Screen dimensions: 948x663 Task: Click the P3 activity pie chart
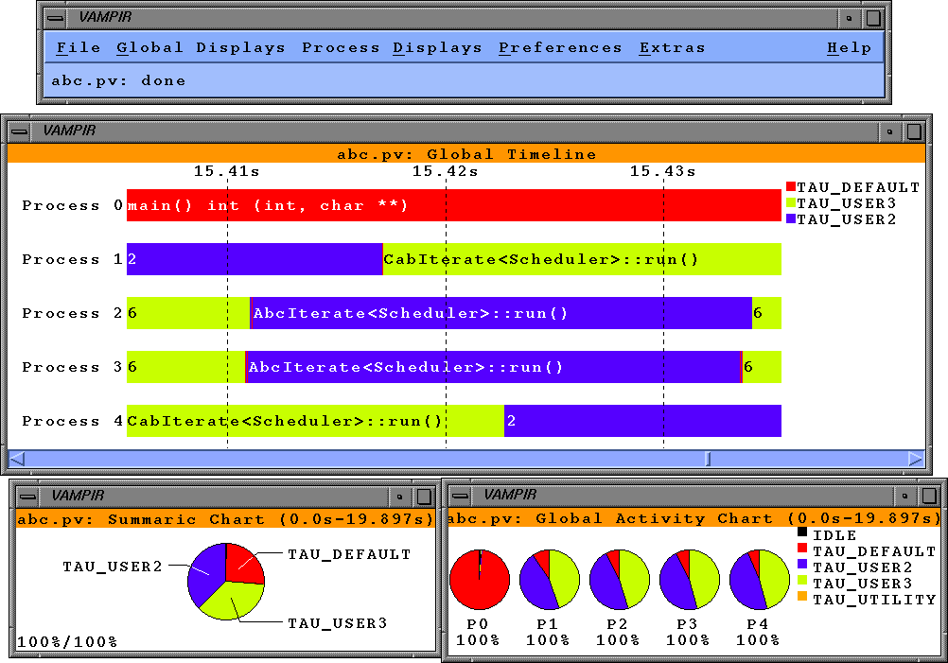[690, 580]
